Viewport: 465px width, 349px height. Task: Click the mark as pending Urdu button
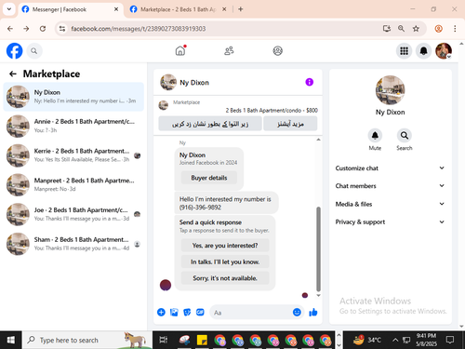pos(210,124)
